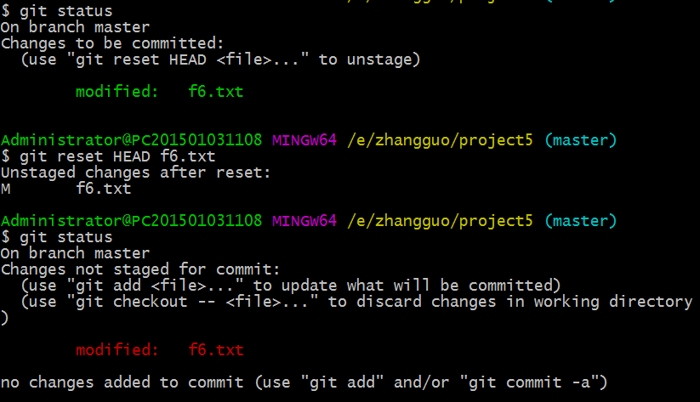Click the purple "MINGW64" text above the git reset command
This screenshot has width=700, height=402.
pos(305,140)
